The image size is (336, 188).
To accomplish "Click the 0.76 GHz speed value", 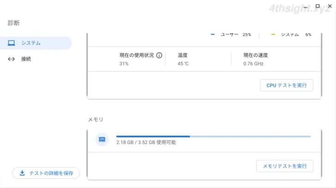I will [253, 63].
